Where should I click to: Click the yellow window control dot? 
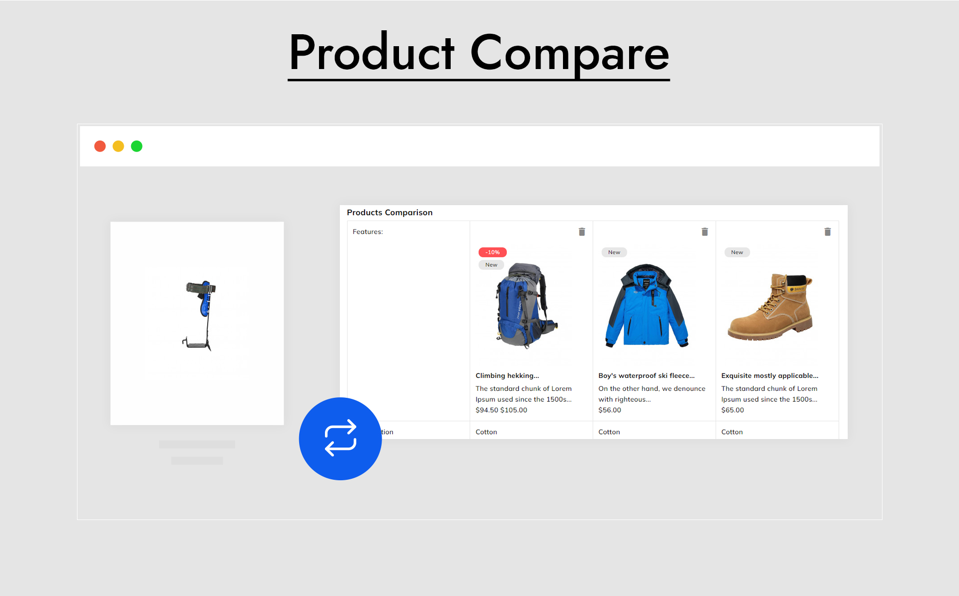click(x=118, y=146)
